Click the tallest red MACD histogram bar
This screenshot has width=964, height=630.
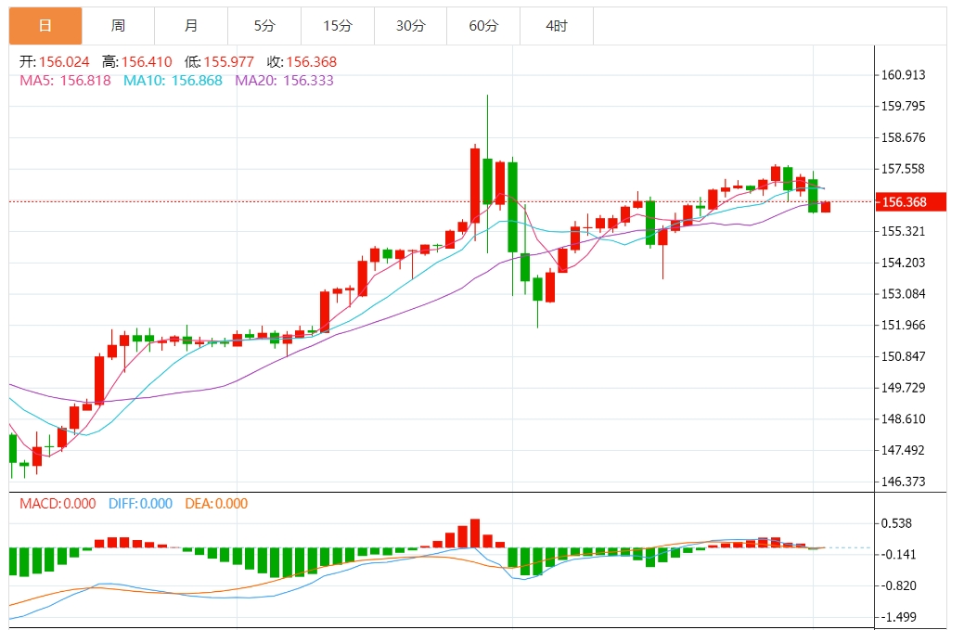click(x=475, y=534)
